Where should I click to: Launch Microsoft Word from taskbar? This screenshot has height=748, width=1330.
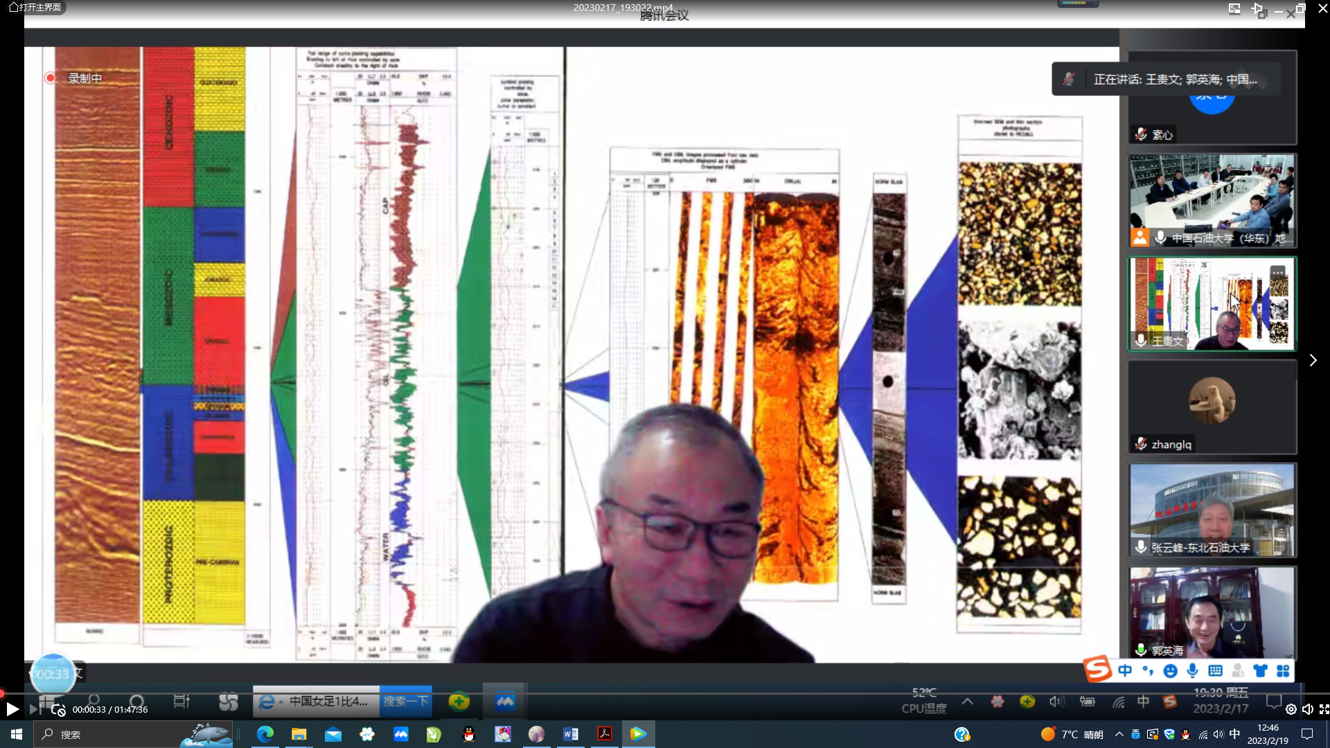pyautogui.click(x=571, y=734)
